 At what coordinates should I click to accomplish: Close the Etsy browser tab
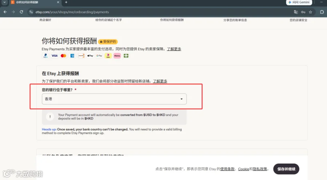pos(58,2)
